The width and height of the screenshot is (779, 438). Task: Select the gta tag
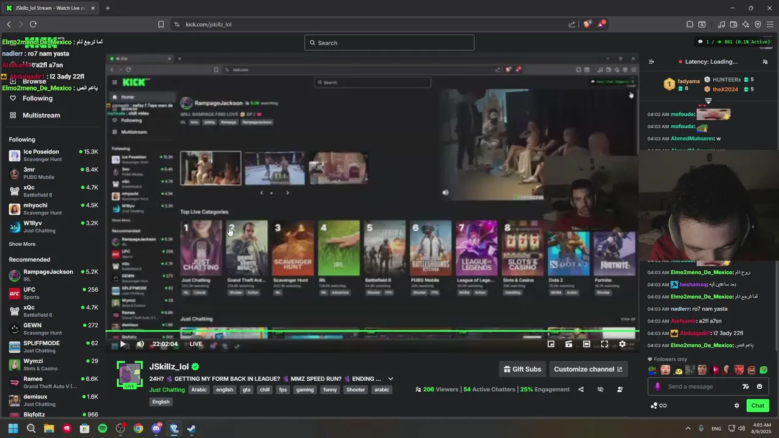pos(246,390)
